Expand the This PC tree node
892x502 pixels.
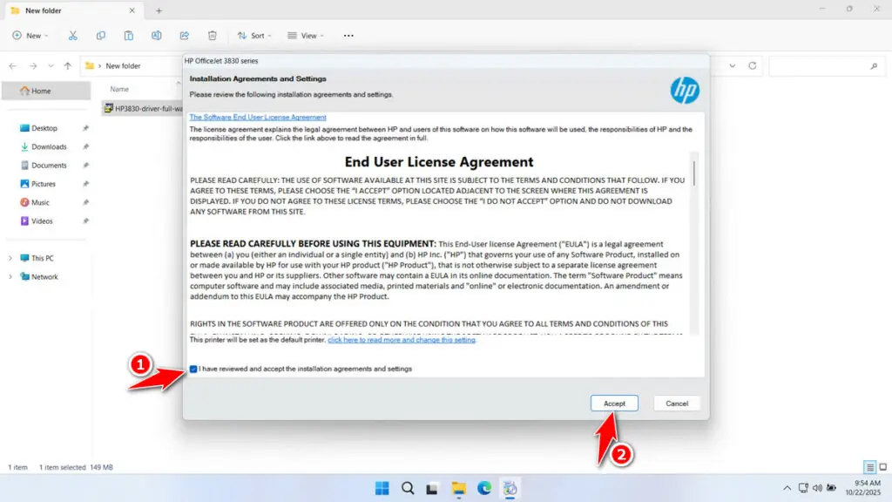[x=10, y=258]
